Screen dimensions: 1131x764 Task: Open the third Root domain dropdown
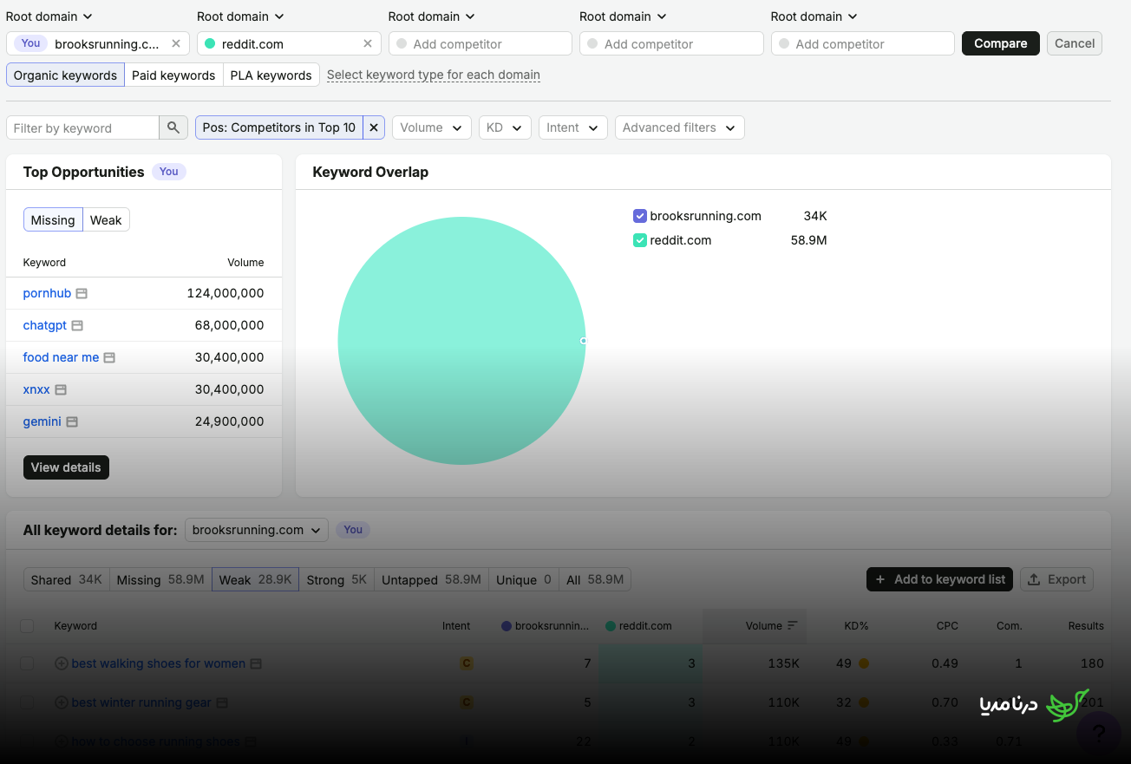pos(432,16)
